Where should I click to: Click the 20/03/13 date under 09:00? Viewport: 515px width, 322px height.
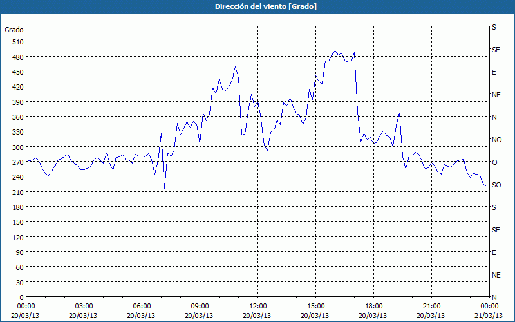(x=199, y=316)
